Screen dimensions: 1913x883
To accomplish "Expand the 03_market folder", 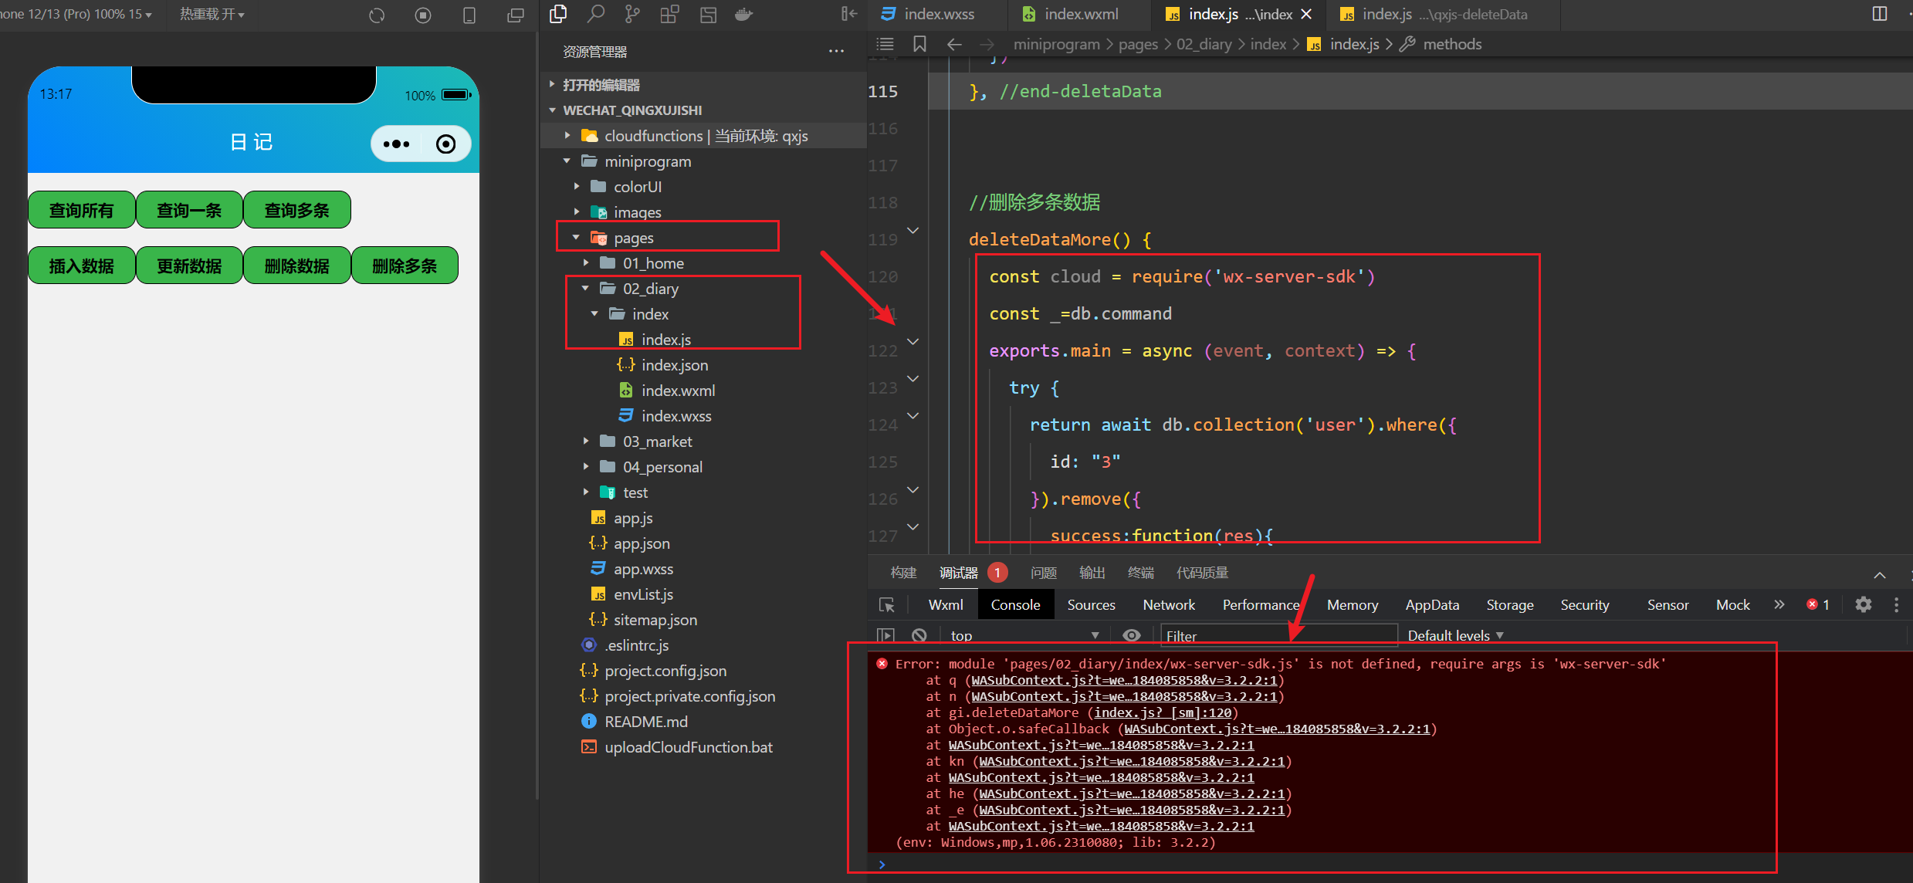I will [657, 441].
